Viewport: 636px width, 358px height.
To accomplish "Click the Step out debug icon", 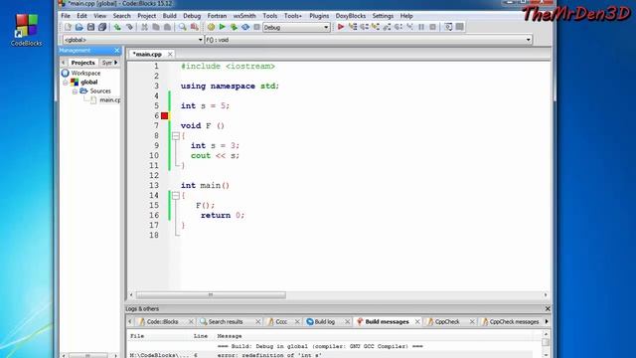I will click(387, 27).
